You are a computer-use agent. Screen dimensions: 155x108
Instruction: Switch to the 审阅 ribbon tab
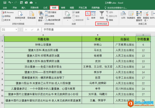click(63, 8)
